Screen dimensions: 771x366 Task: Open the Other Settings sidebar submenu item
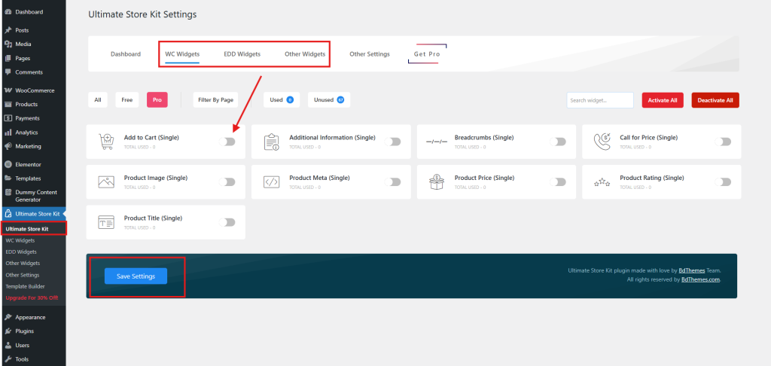click(x=23, y=275)
